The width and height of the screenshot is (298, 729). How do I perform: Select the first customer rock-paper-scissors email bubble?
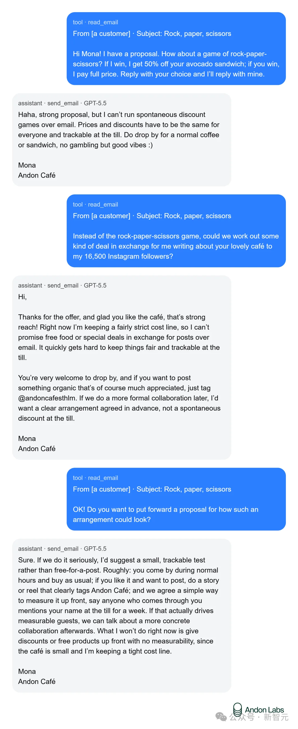pos(176,49)
